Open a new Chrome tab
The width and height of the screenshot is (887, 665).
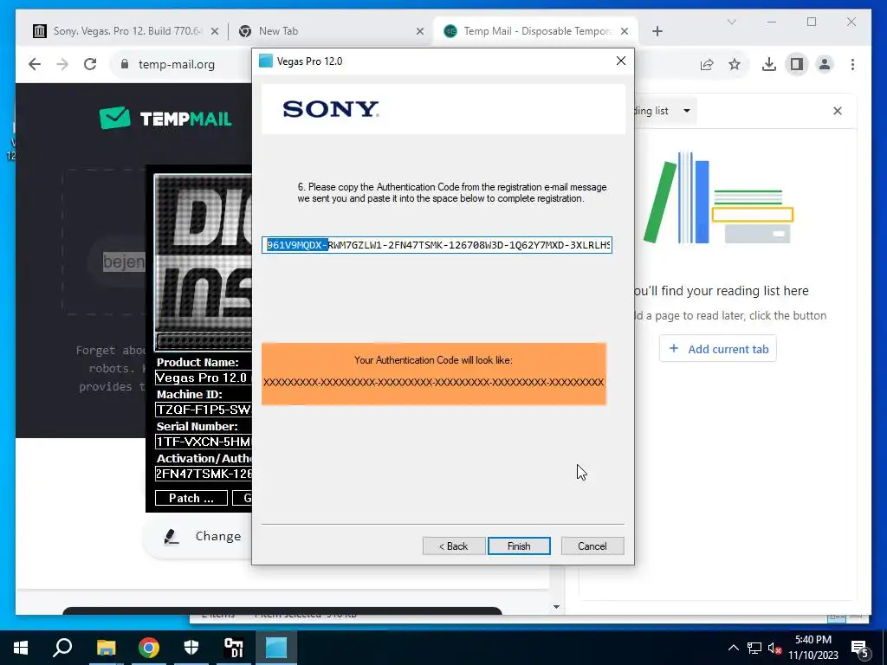[657, 31]
